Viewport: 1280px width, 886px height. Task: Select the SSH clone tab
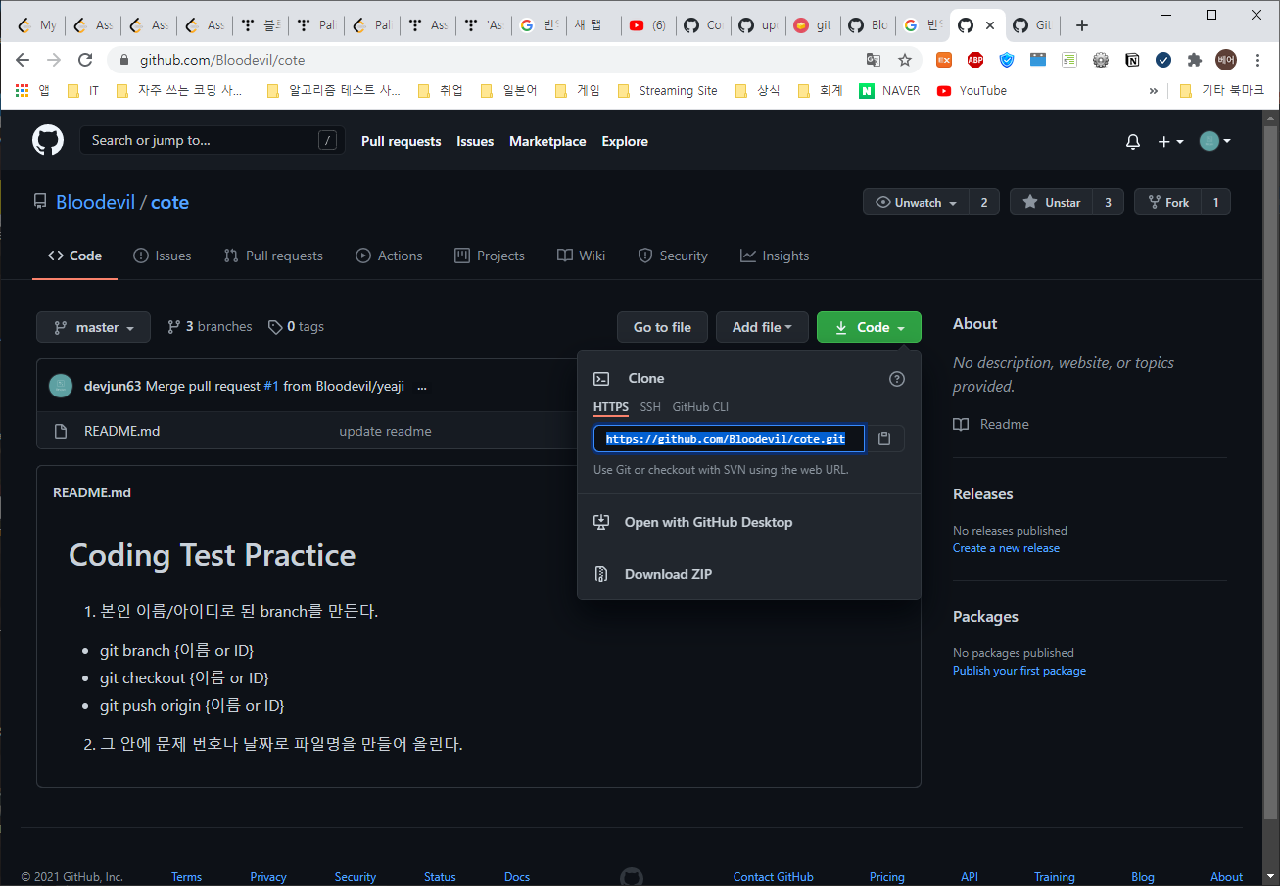[650, 407]
